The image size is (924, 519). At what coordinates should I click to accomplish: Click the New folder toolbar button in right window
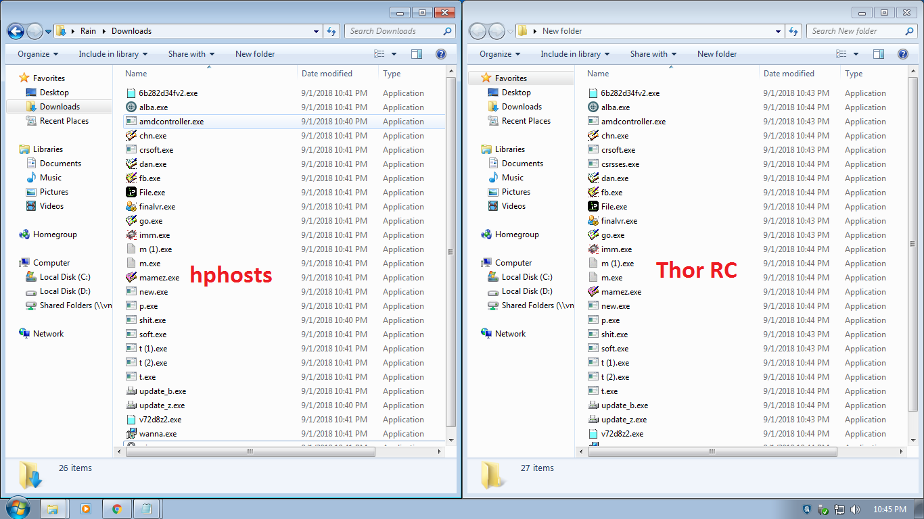(717, 54)
